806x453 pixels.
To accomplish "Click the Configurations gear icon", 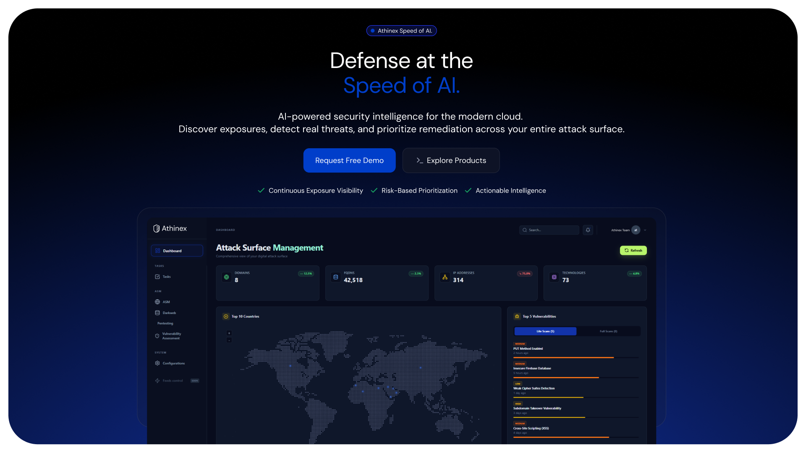I will (x=157, y=363).
